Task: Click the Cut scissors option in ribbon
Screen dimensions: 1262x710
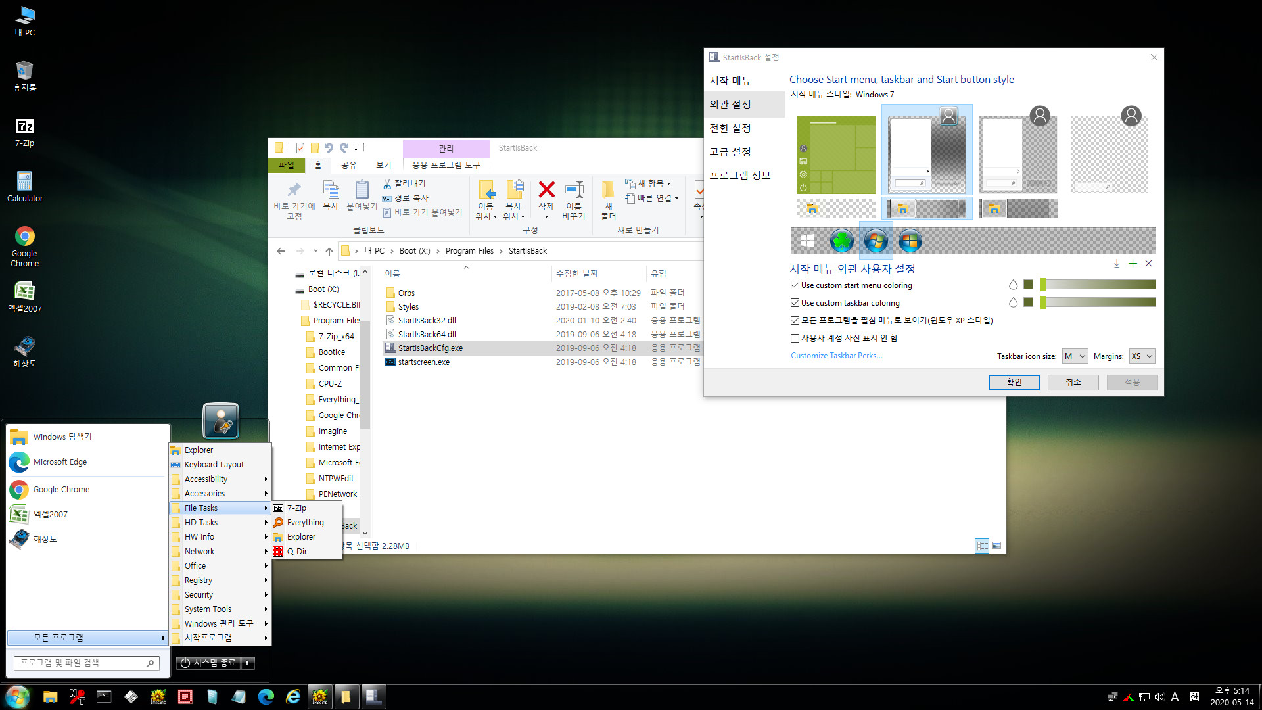Action: [405, 183]
